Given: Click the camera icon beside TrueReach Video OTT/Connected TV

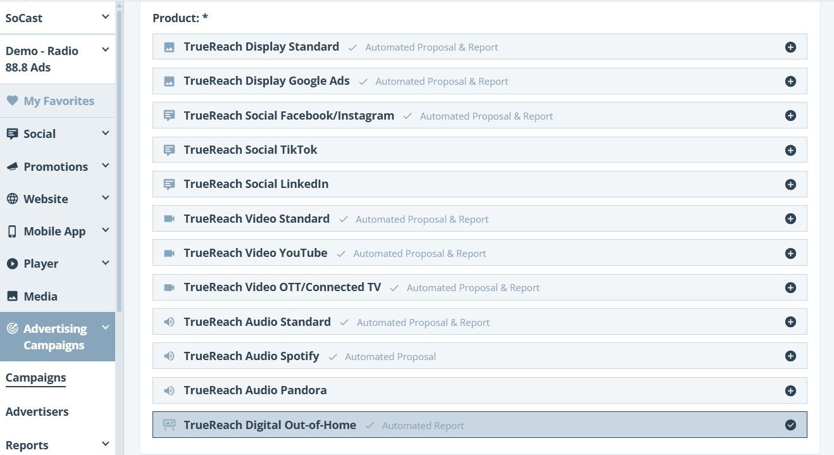Looking at the screenshot, I should click(169, 287).
